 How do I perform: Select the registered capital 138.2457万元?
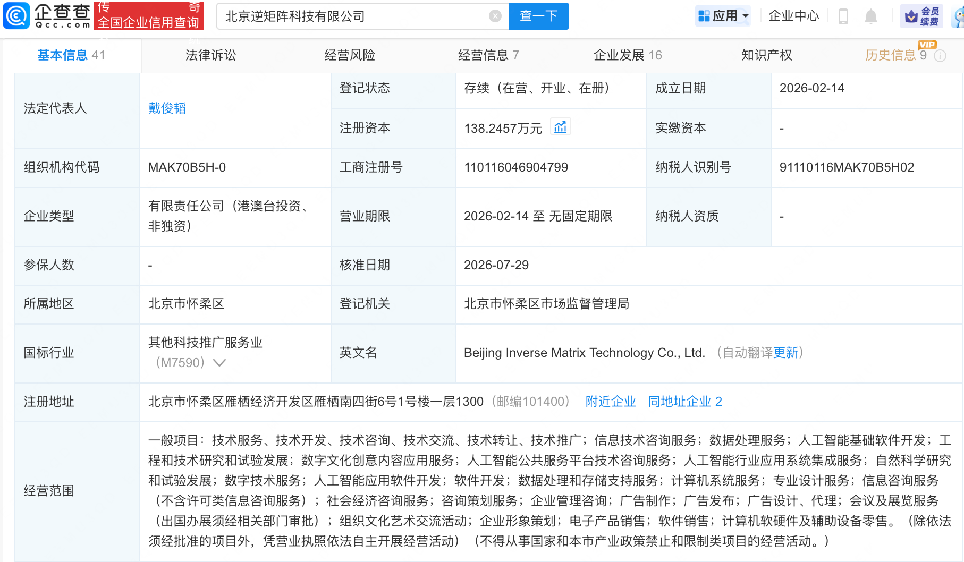pos(503,128)
